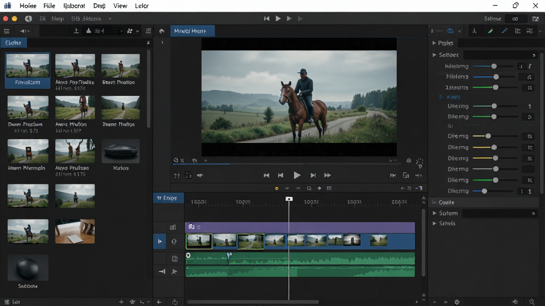Click the window icon right of the 00 field

click(535, 19)
